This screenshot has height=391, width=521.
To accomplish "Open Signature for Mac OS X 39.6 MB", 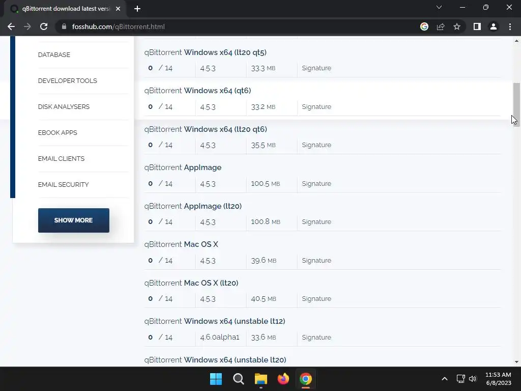I will coord(316,260).
